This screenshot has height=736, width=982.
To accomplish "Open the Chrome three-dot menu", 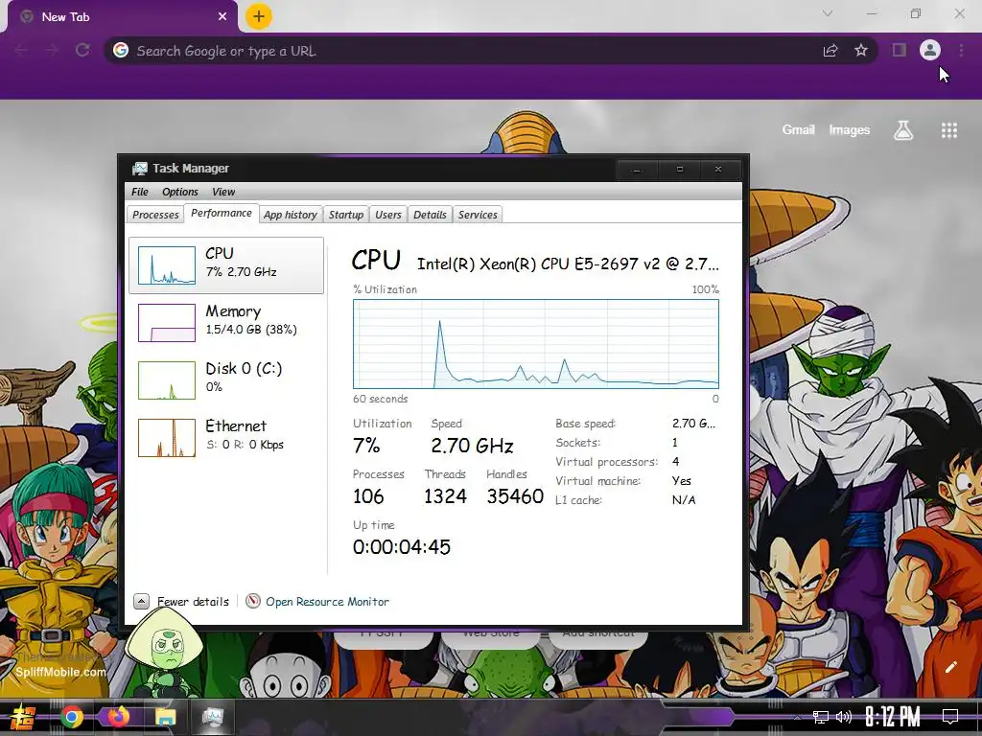I will [961, 50].
